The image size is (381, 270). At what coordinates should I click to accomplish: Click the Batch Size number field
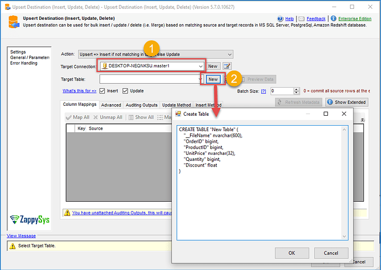click(x=282, y=91)
